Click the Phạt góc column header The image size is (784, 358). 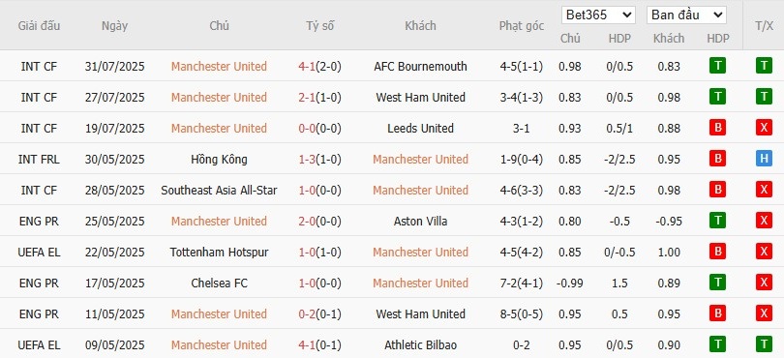tap(522, 26)
